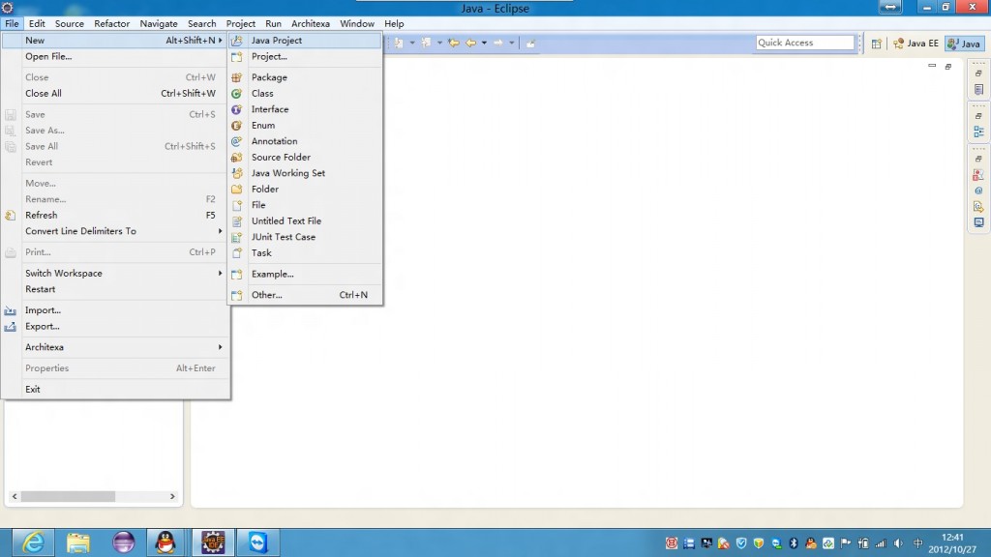
Task: Open the Help menu
Action: click(394, 23)
